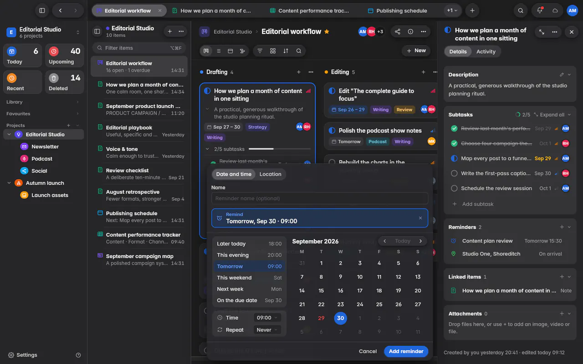Go to next month in the calendar
Viewport: 583px width, 364px height.
[x=420, y=241]
